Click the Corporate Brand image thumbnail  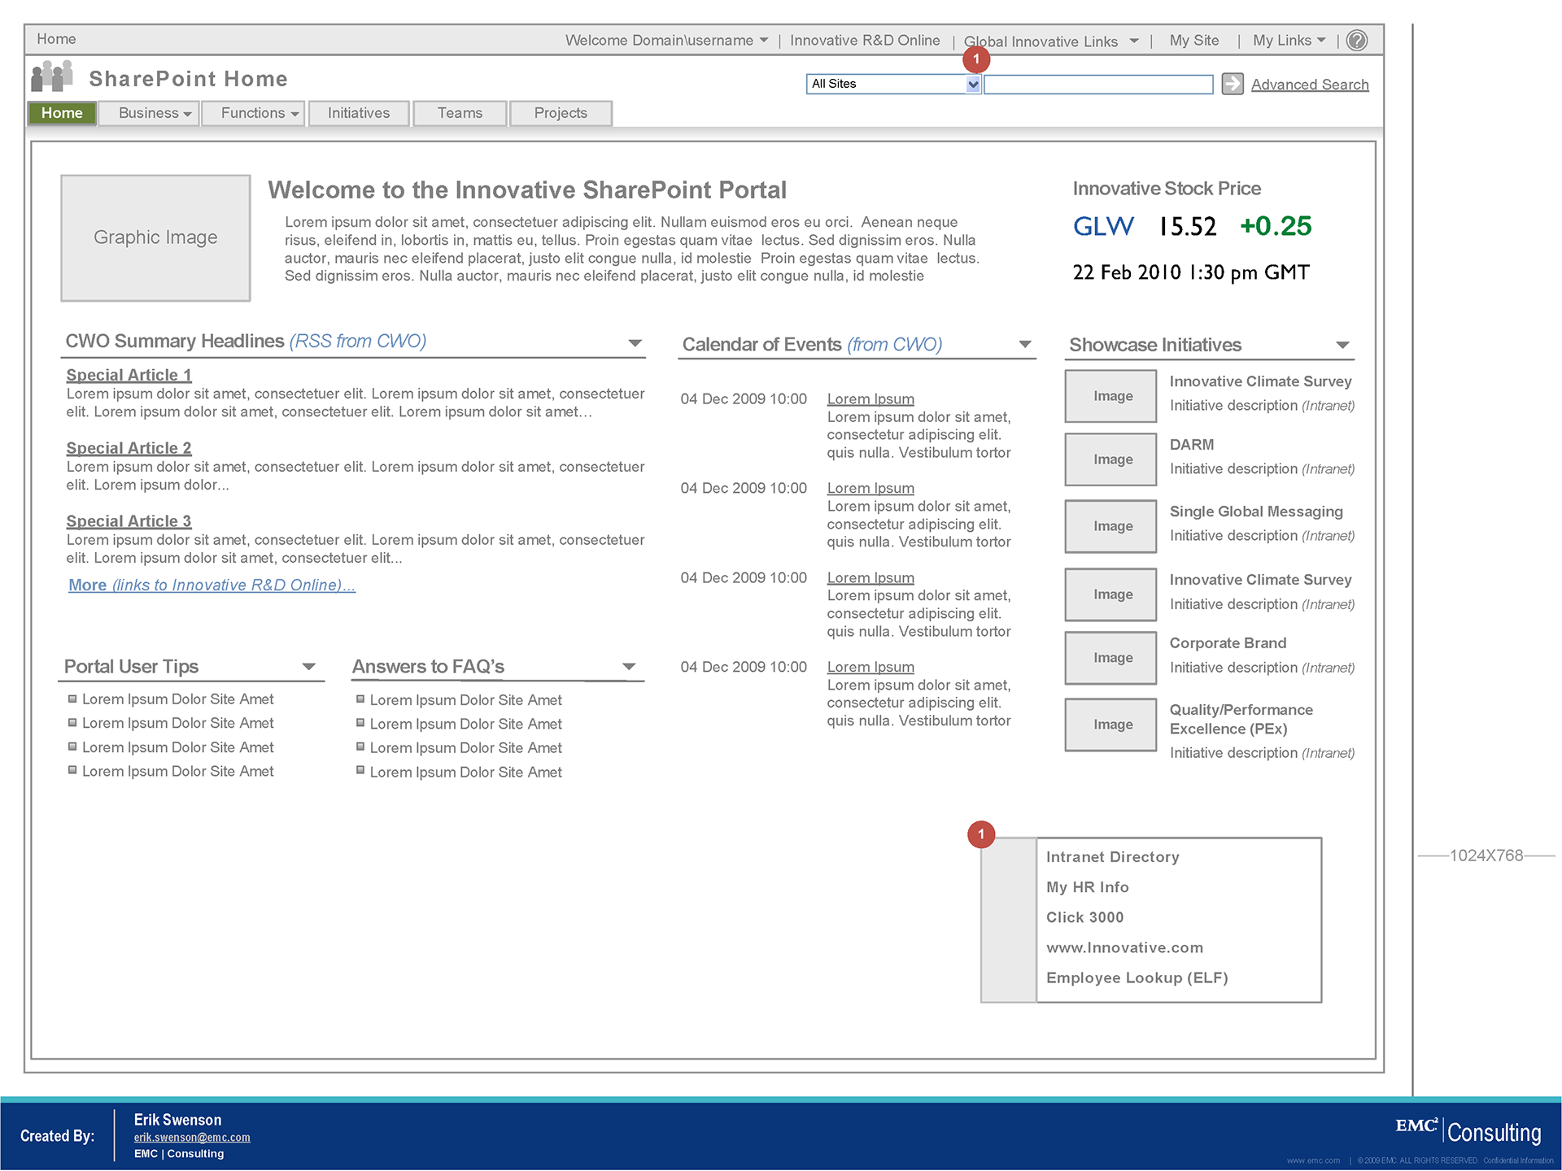click(x=1110, y=658)
